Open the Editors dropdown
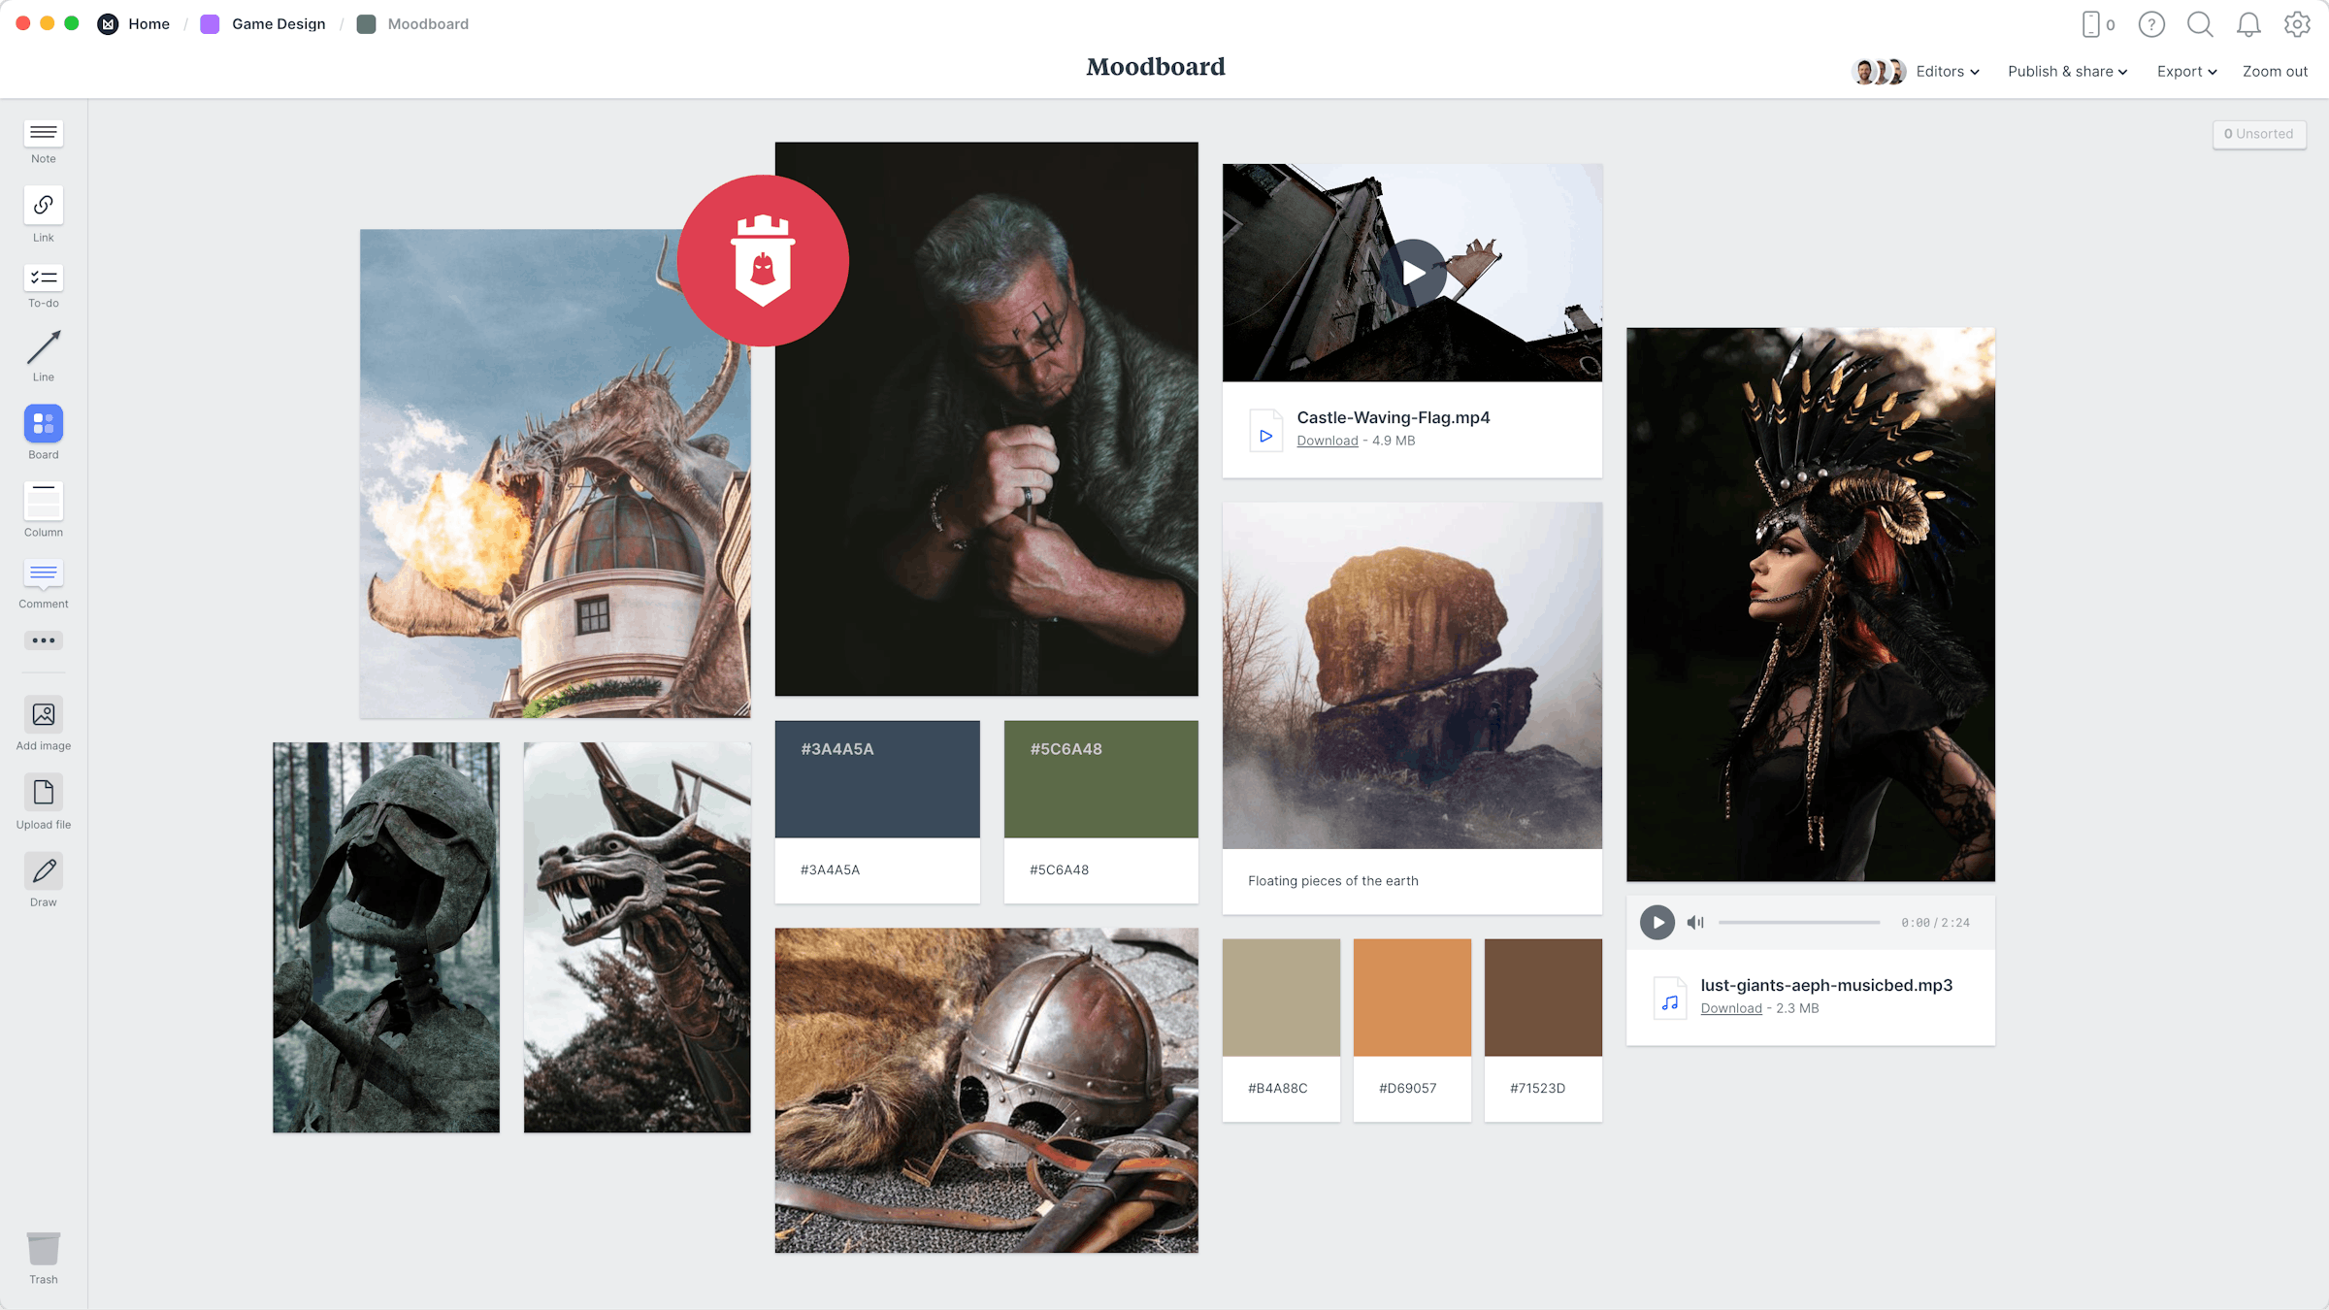 (x=1946, y=71)
